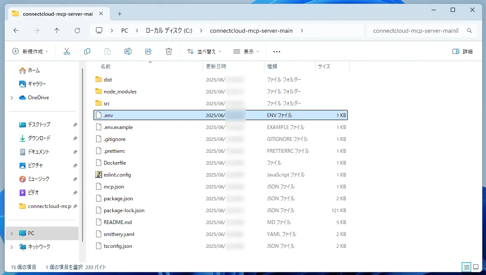Switch to large thumbnails view icon in status bar

tap(476, 267)
